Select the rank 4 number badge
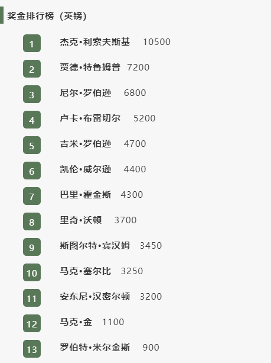271x363 pixels. tap(32, 120)
